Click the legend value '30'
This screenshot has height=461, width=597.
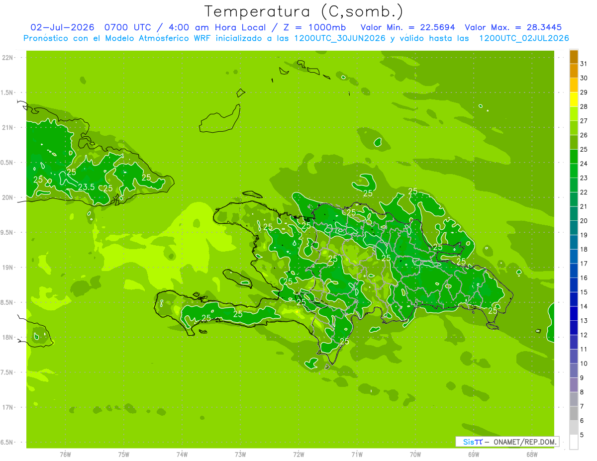pos(584,78)
